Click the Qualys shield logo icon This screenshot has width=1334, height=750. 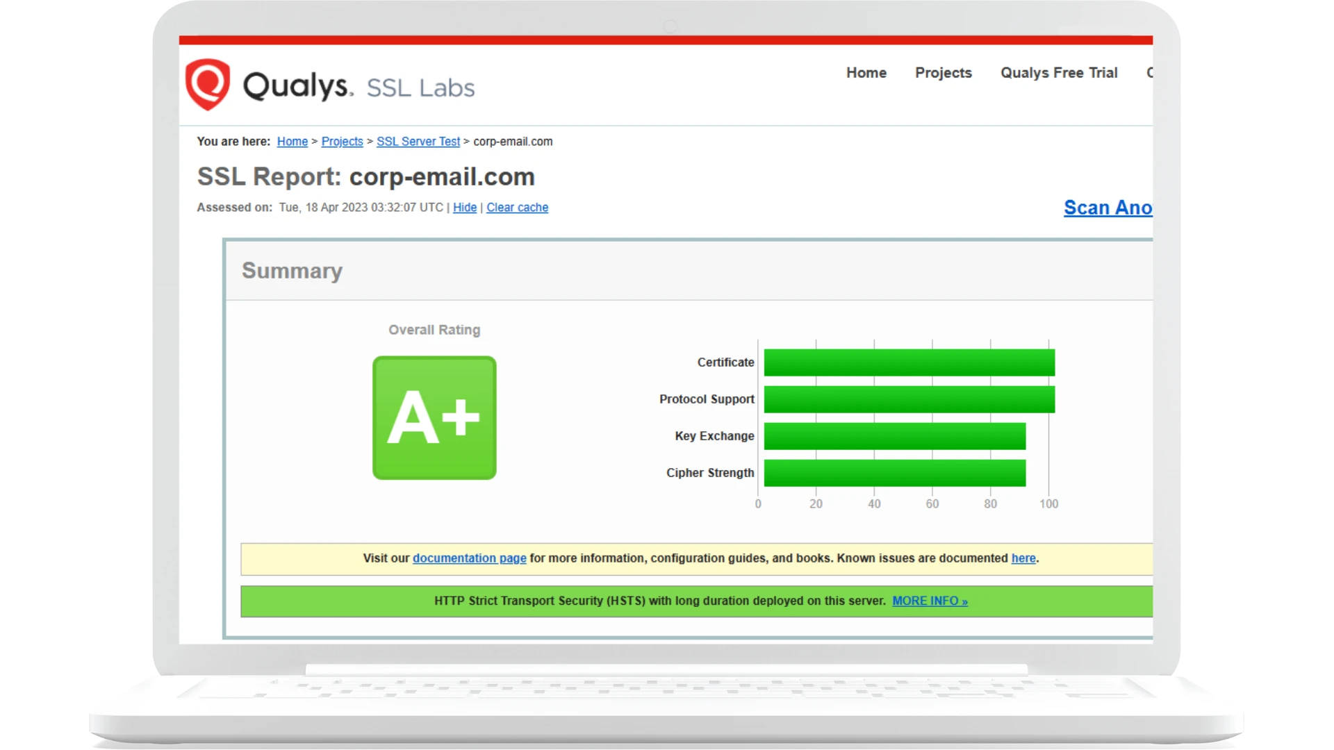[207, 84]
